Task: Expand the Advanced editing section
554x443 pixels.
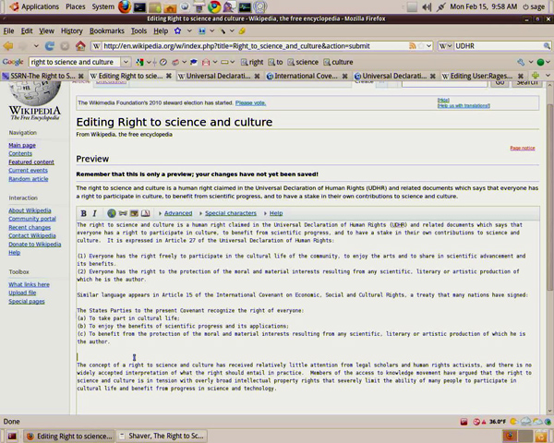Action: (177, 213)
